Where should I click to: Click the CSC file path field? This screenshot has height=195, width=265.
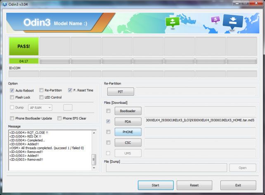200,143
